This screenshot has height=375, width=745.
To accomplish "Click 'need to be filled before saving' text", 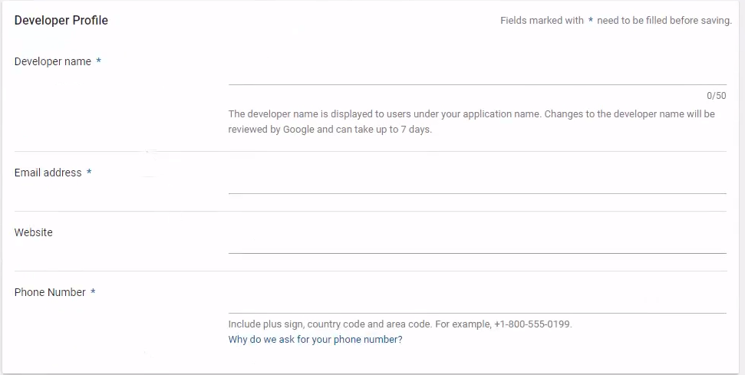I will pyautogui.click(x=664, y=21).
